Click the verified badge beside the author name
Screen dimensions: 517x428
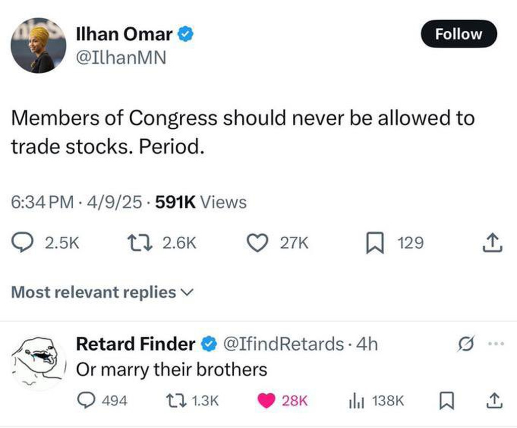(x=185, y=34)
